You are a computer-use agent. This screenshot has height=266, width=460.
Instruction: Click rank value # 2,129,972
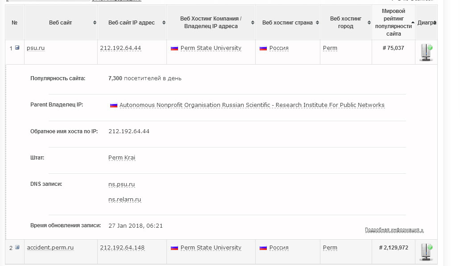click(x=394, y=248)
